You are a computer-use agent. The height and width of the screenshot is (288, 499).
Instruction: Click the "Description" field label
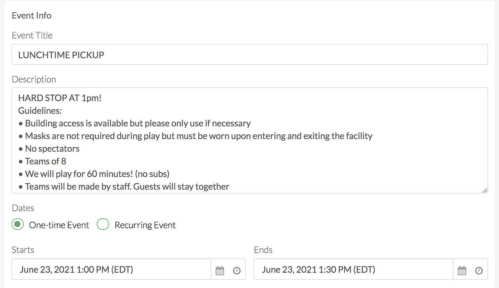tap(34, 80)
